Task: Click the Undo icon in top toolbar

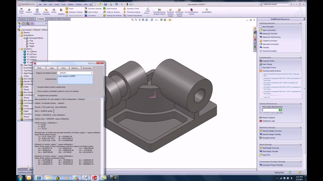Action: tap(116, 4)
